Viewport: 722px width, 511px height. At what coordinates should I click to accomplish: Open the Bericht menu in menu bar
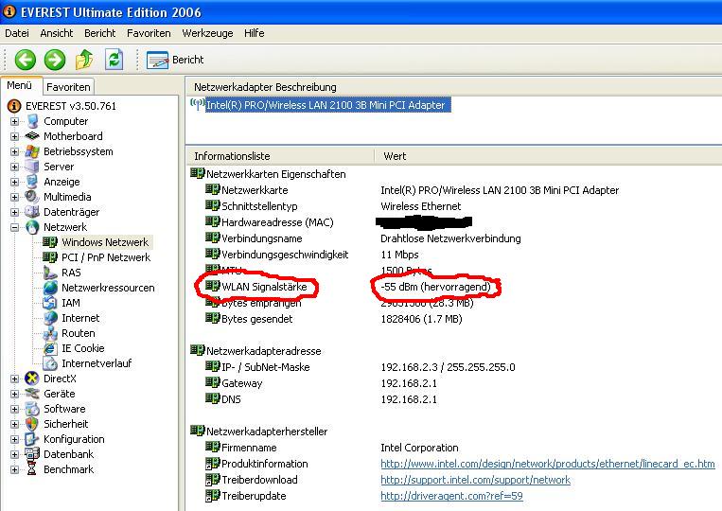pos(100,33)
